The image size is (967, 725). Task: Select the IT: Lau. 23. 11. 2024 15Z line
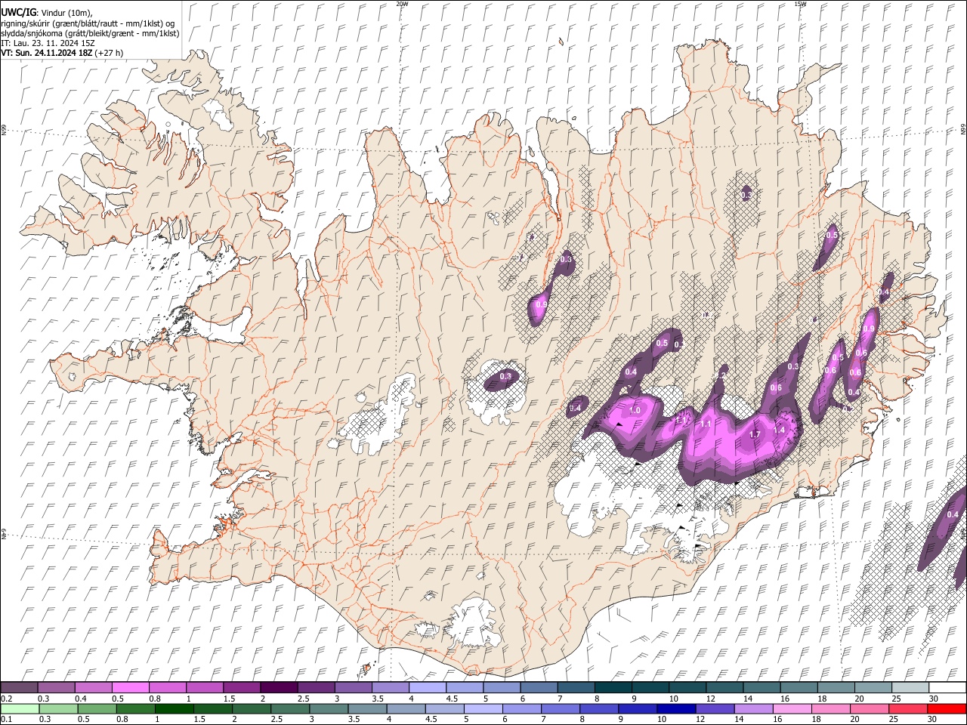[48, 43]
